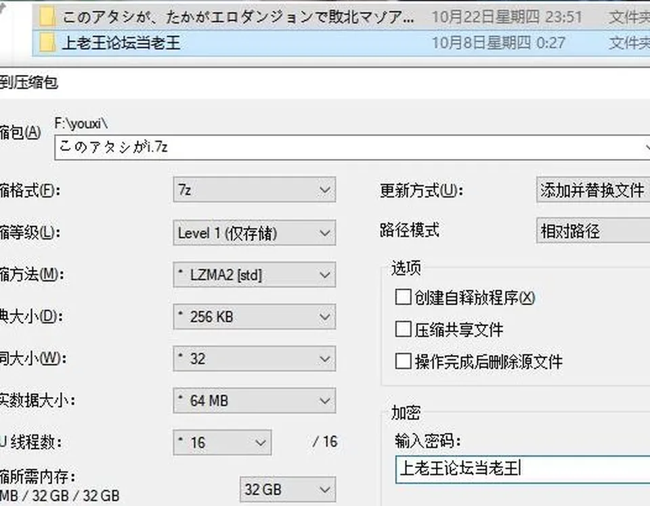This screenshot has height=506, width=650.
Task: Check 操作完成后删除源文件 option
Action: click(403, 361)
